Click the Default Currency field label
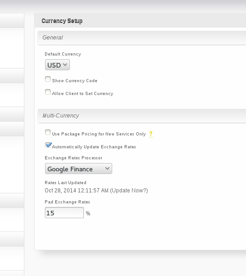Image resolution: width=246 pixels, height=276 pixels. coord(63,54)
